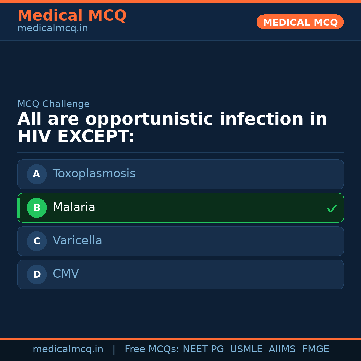Select the green B option circle
Viewport: 361px width, 361px height.
click(37, 208)
